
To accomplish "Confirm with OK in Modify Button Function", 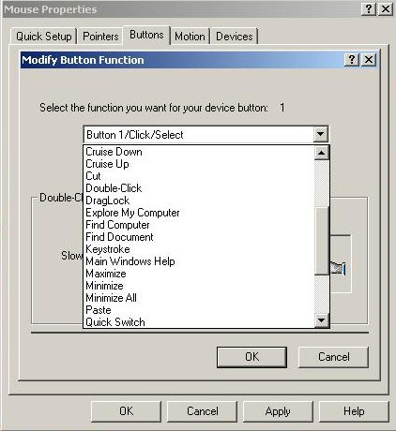I will coord(251,357).
